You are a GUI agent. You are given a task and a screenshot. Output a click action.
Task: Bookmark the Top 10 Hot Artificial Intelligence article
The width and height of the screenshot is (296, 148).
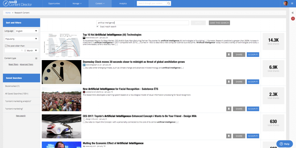point(229,55)
